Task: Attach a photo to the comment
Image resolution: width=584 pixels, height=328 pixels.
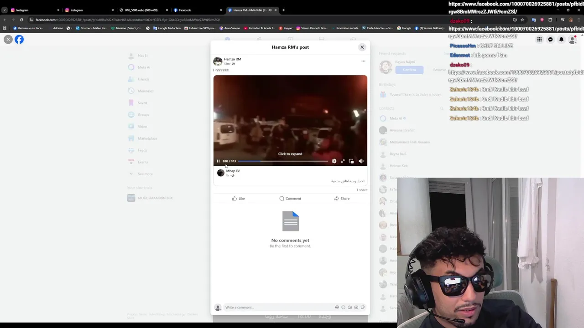Action: click(x=350, y=307)
